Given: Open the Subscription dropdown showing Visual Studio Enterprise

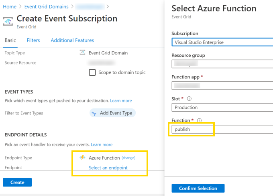Looking at the screenshot, I should point(222,42).
